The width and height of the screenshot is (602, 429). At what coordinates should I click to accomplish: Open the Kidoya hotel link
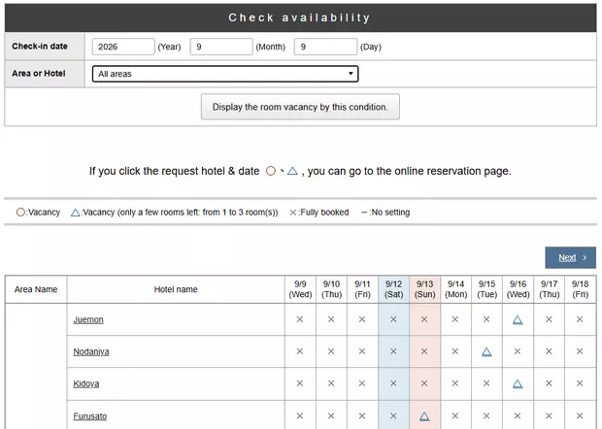pyautogui.click(x=86, y=383)
